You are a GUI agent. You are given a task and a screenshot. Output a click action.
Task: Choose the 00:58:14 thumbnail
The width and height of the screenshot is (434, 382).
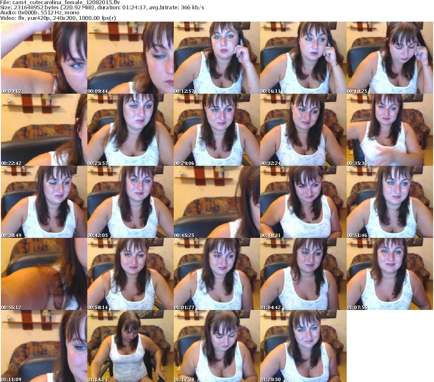(x=131, y=274)
